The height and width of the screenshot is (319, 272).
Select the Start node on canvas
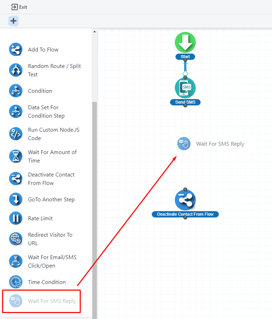pyautogui.click(x=185, y=43)
